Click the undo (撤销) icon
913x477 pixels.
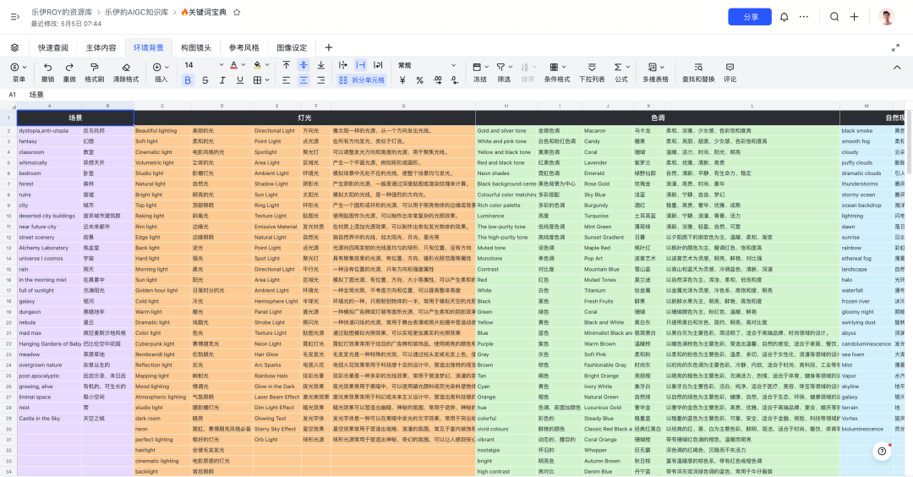(x=47, y=67)
